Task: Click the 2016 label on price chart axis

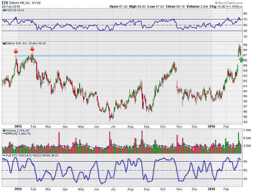Action: [212, 127]
